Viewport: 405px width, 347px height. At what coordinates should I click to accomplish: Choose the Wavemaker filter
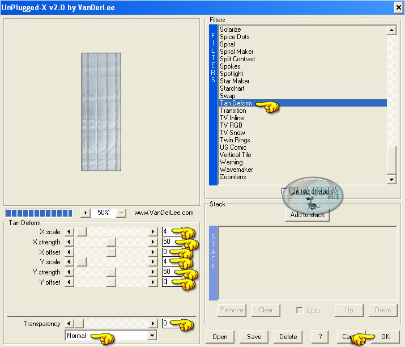coord(236,170)
